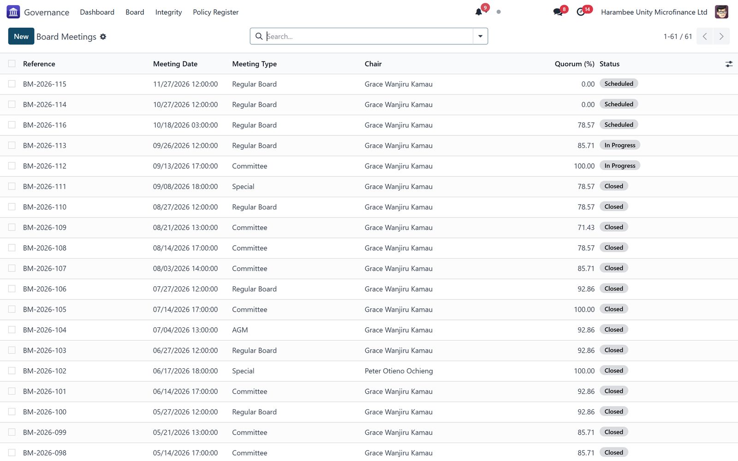Viewport: 738px width, 461px height.
Task: Sort by Meeting Type column header
Action: point(254,64)
